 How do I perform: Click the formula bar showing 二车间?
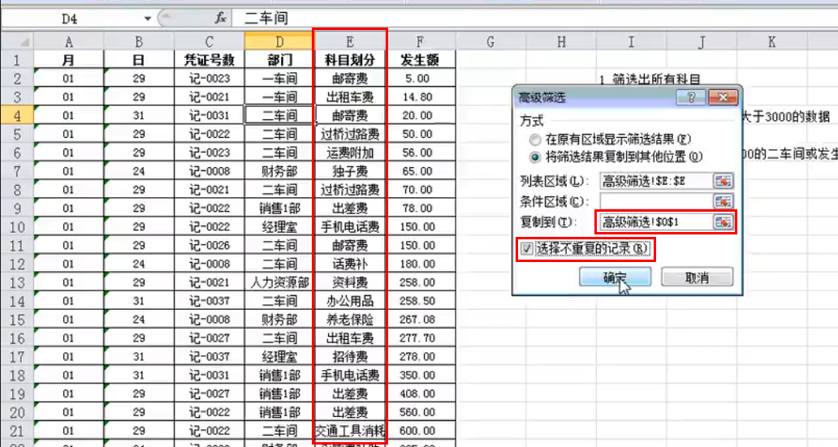click(x=487, y=18)
